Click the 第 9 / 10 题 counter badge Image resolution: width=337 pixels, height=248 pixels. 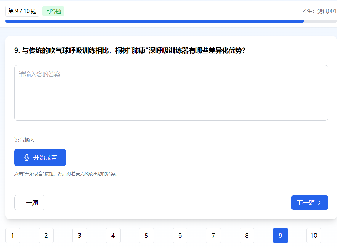tap(22, 11)
